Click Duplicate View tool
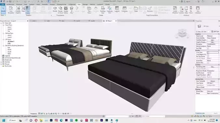Viewport: 220px width, 123px height. pos(109,10)
